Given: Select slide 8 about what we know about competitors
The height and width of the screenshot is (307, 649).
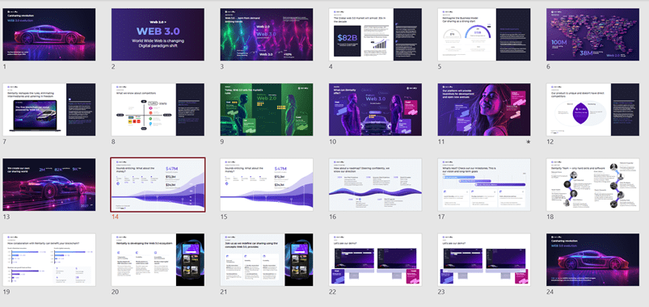Looking at the screenshot, I should (158, 110).
